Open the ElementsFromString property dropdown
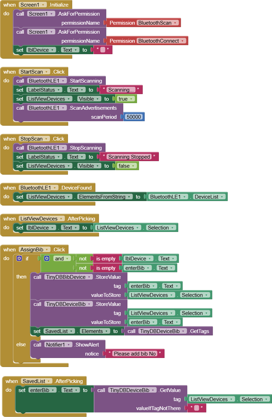Viewport: 272px width, 417px height. coord(129,197)
